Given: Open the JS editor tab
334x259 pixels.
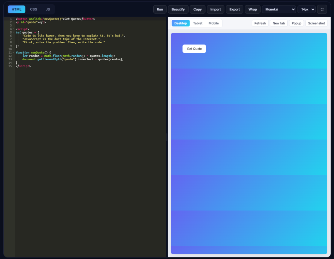Looking at the screenshot, I should [48, 9].
